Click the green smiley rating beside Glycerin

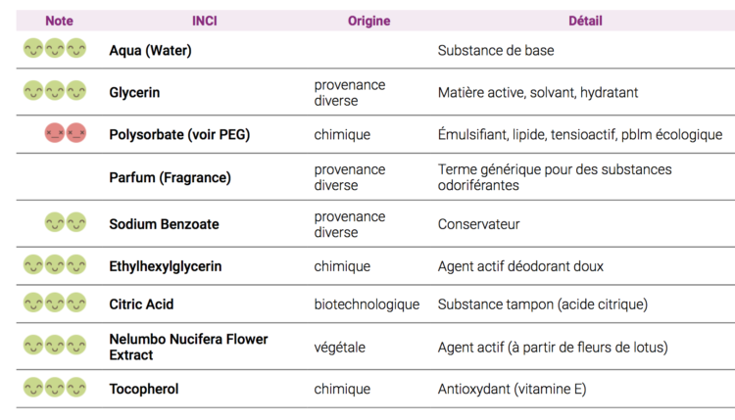pyautogui.click(x=55, y=92)
